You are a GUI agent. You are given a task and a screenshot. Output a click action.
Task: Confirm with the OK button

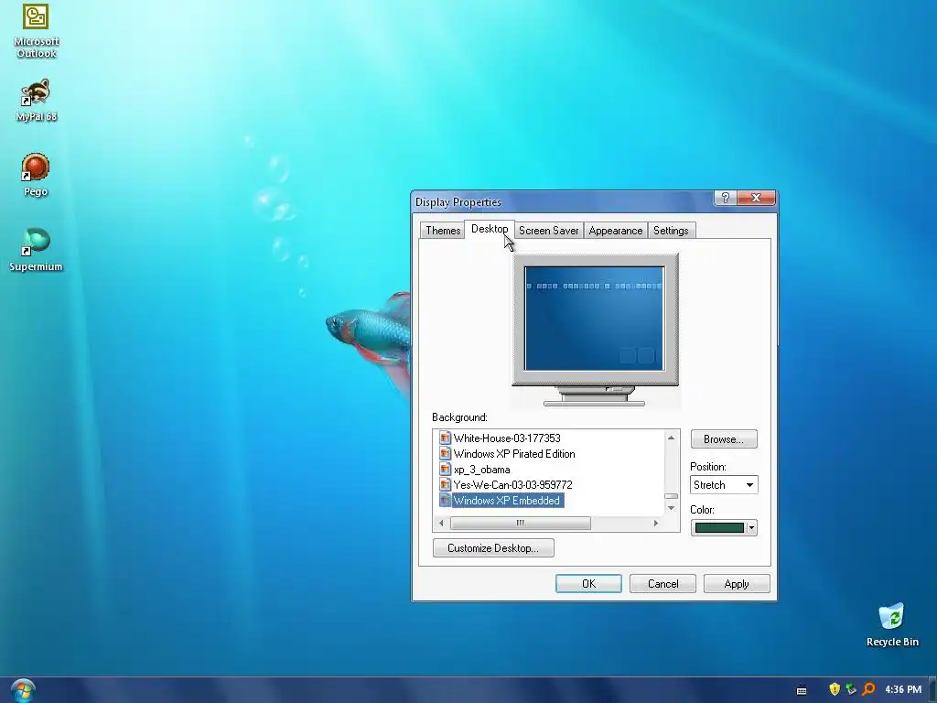(588, 583)
